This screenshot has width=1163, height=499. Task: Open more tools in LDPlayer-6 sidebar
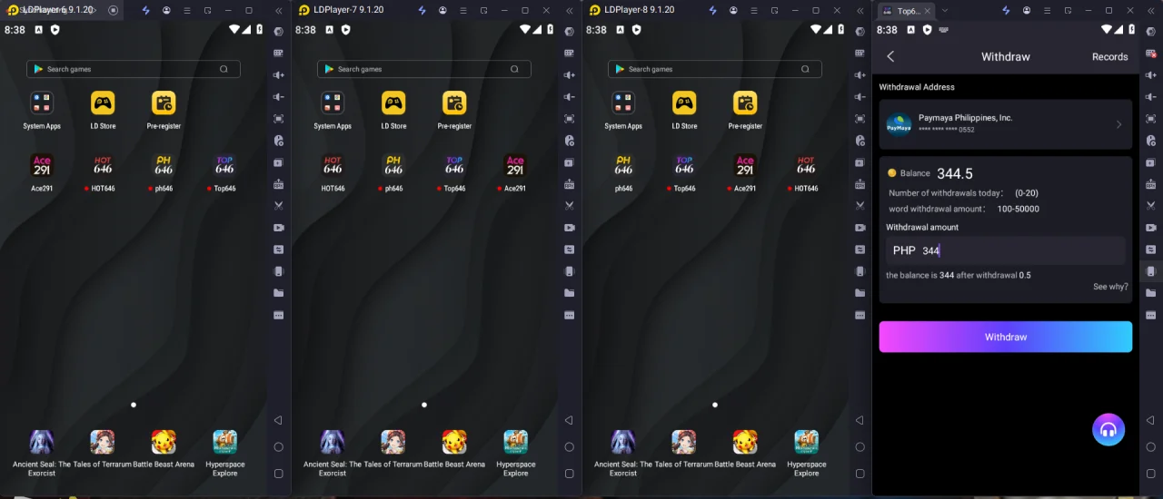pyautogui.click(x=278, y=315)
